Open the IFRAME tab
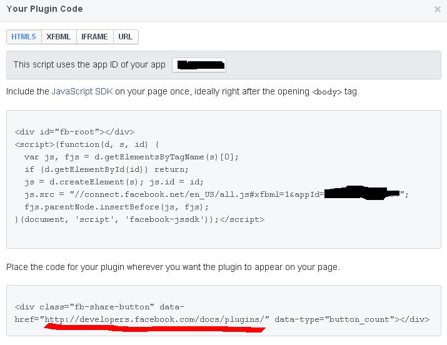 [94, 37]
